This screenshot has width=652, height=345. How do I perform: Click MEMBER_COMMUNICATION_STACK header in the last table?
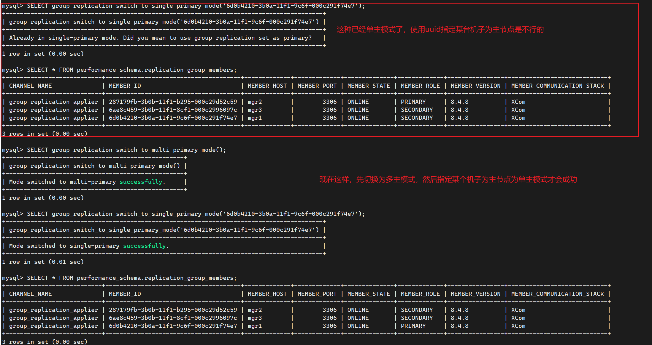pyautogui.click(x=557, y=294)
